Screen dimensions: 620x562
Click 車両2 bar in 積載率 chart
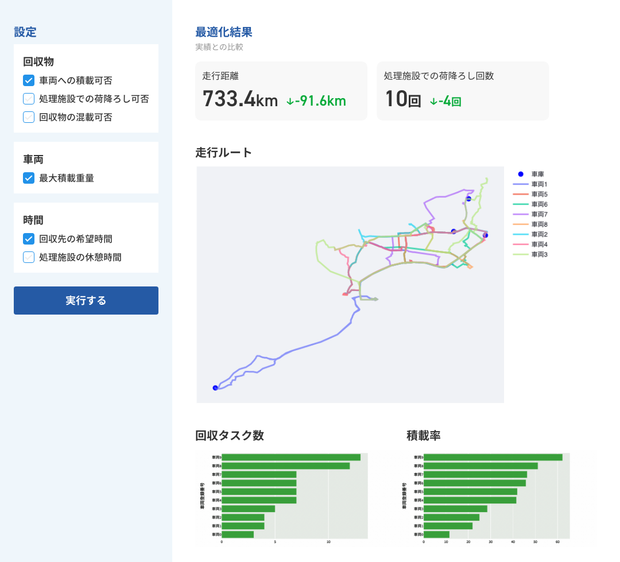[452, 517]
